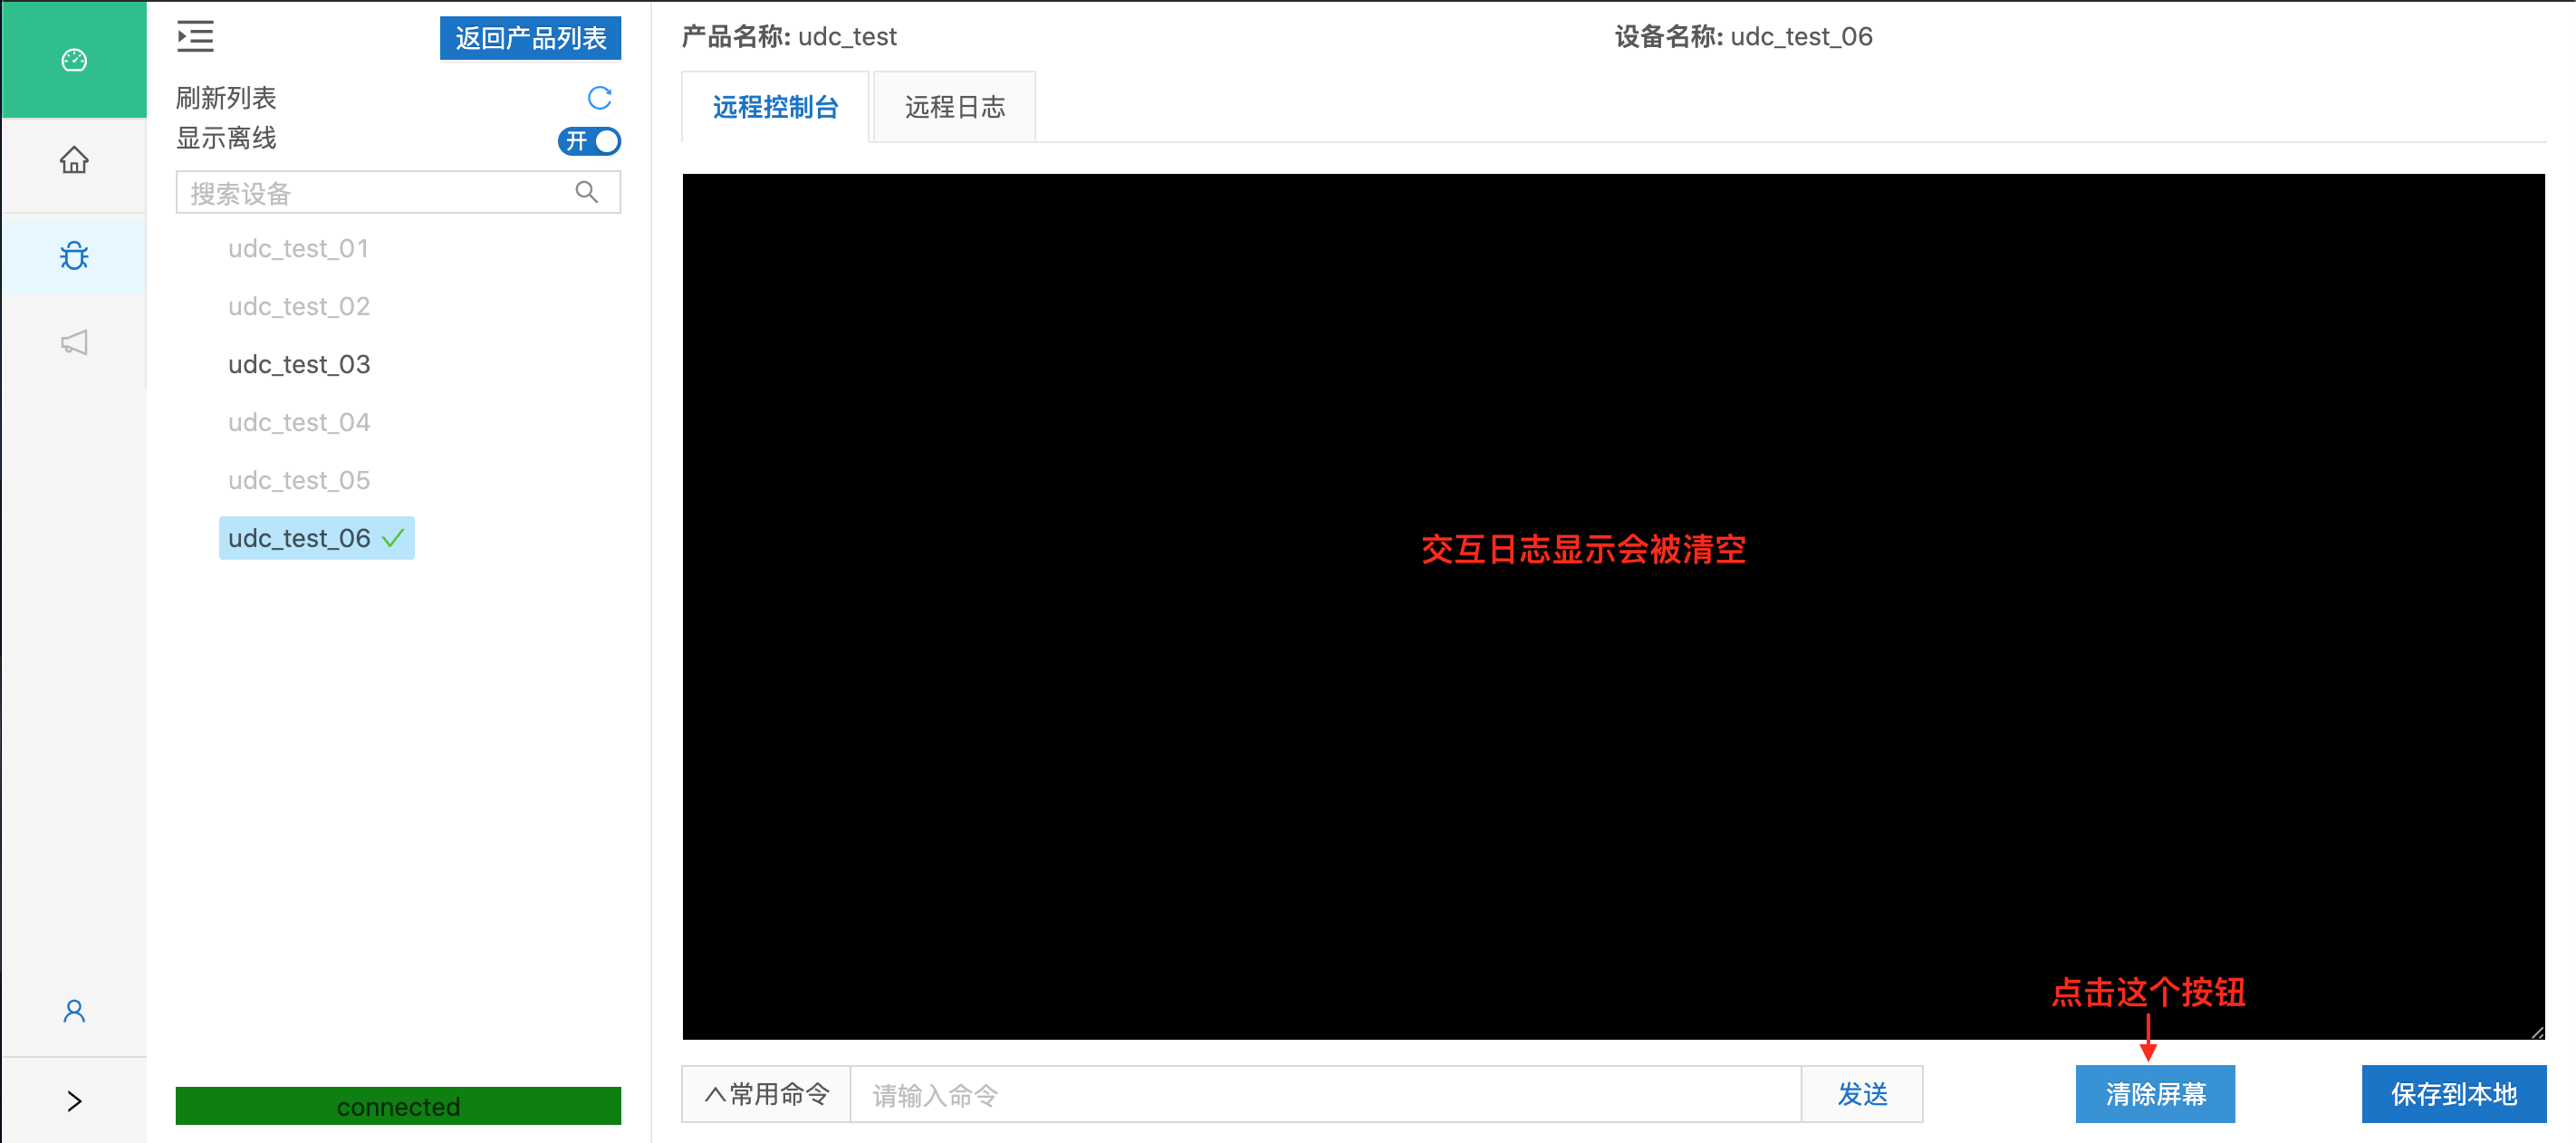Click the search magnifier icon
The width and height of the screenshot is (2576, 1143).
pos(587,192)
